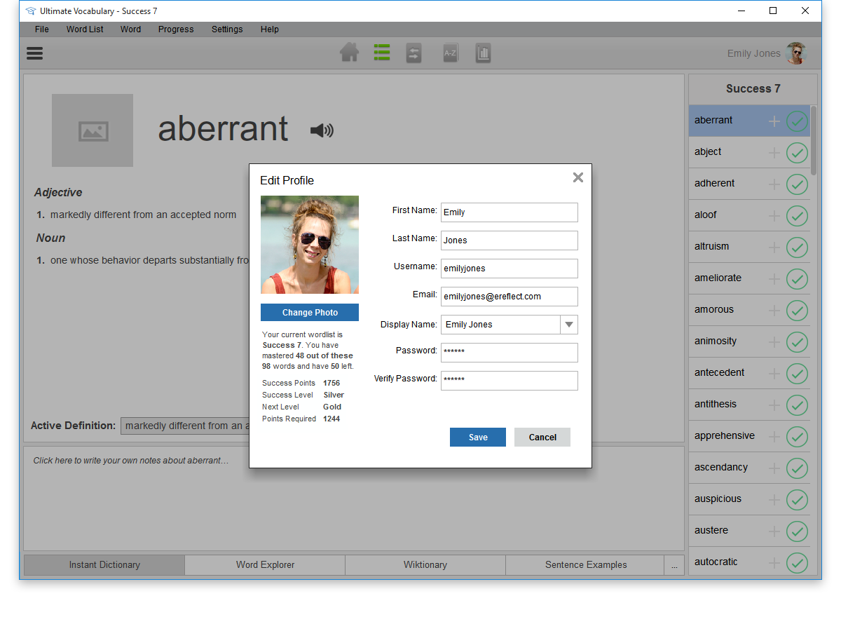Go to Home via house icon
Screen dimensions: 841x617
click(349, 53)
